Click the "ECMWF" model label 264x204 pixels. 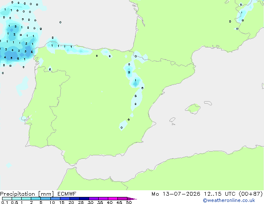point(67,194)
